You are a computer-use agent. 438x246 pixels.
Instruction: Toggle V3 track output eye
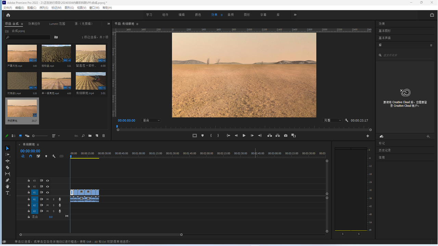[x=48, y=180]
